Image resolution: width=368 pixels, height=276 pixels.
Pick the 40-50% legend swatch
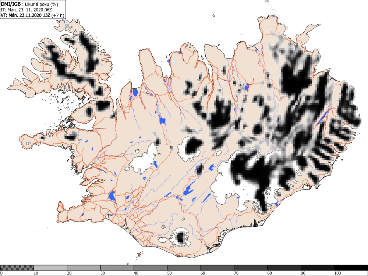[151, 268]
